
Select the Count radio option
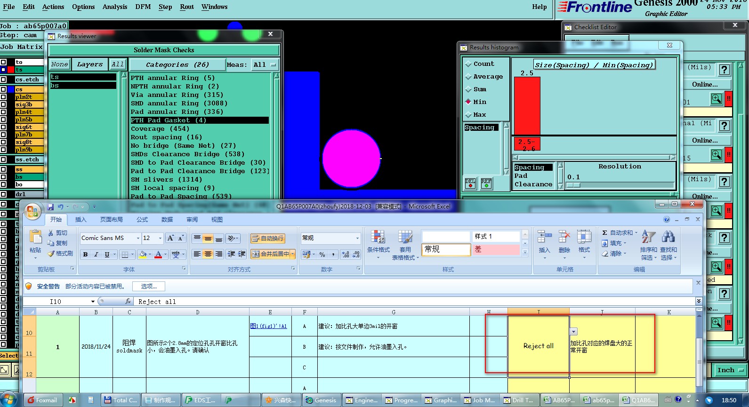tap(468, 64)
